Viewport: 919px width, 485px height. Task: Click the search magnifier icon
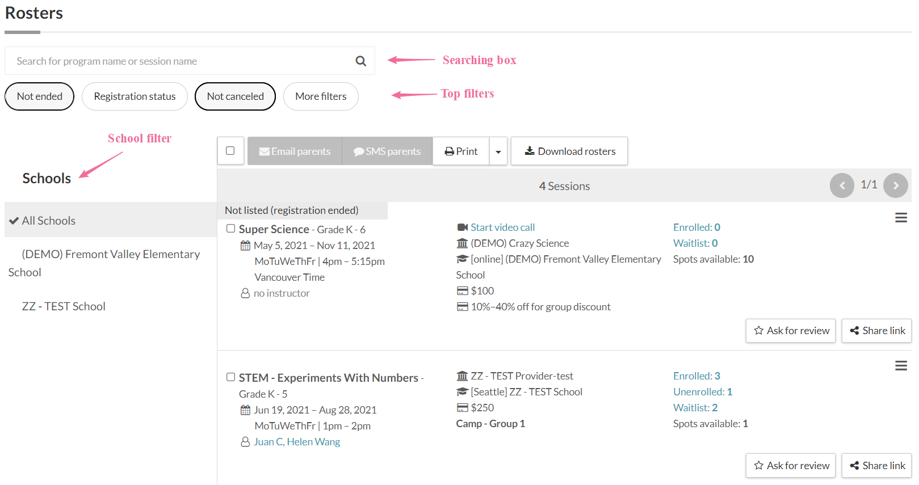coord(360,61)
